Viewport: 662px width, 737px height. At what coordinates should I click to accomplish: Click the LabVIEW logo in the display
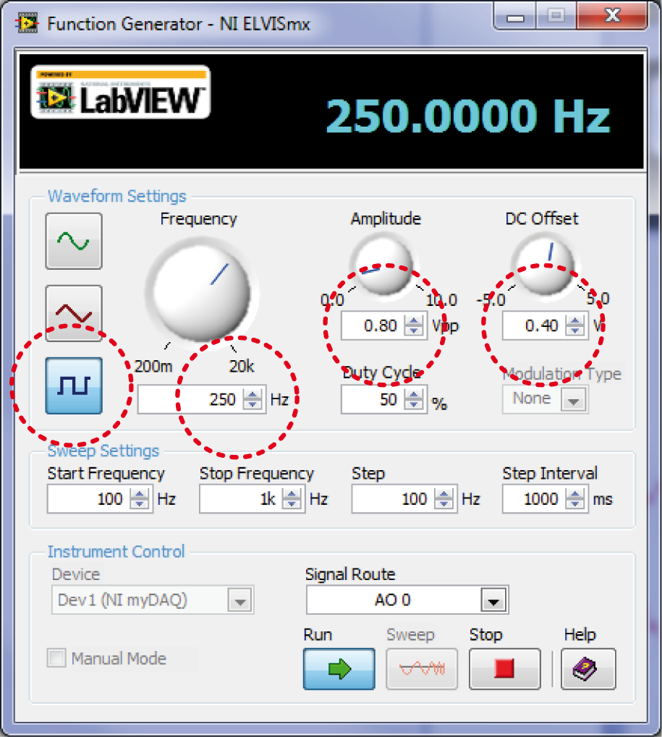point(121,92)
